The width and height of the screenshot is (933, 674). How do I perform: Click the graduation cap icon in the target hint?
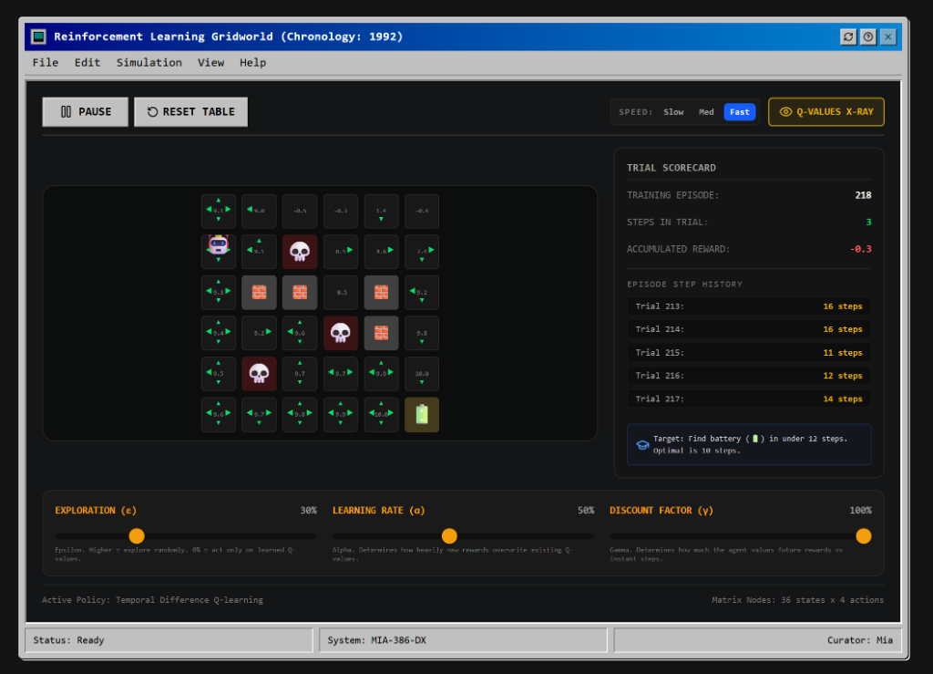pyautogui.click(x=642, y=445)
